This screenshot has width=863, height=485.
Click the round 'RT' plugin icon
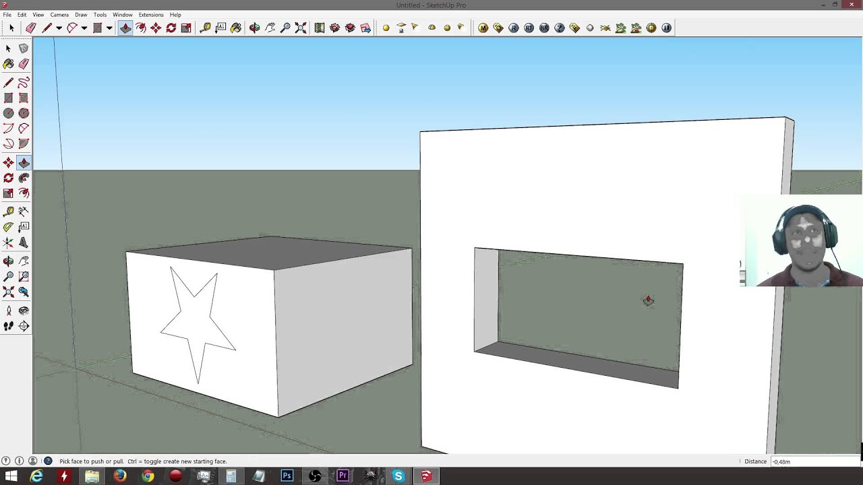point(529,28)
